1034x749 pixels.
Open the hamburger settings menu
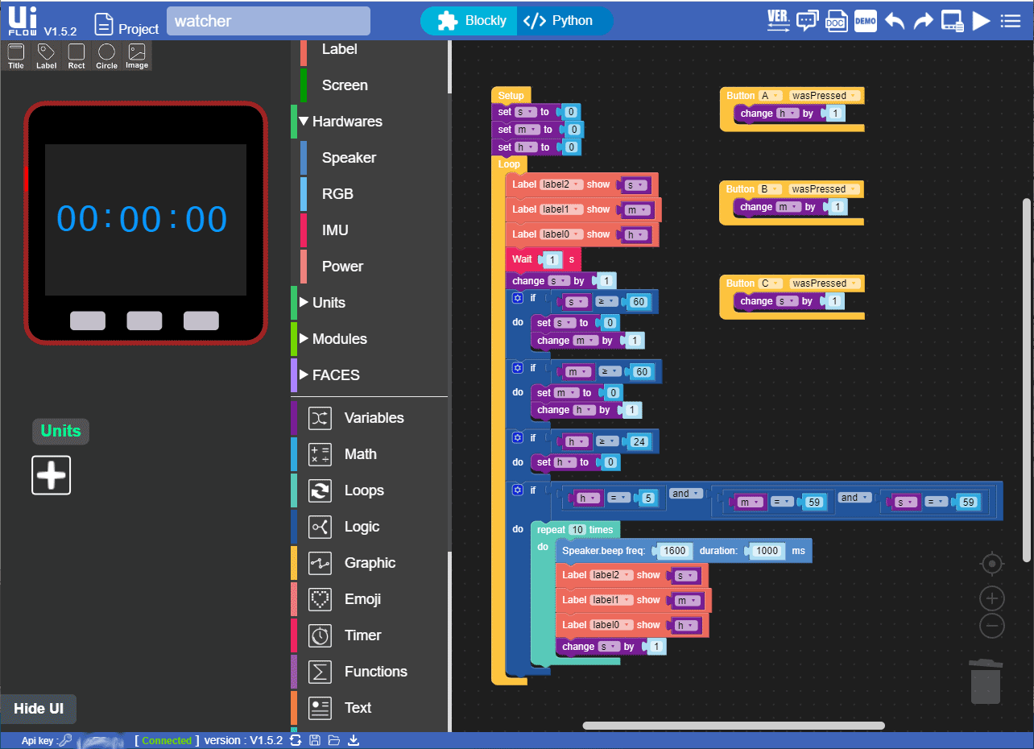point(1011,21)
